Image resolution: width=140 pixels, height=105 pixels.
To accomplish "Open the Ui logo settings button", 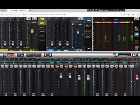I will tap(135, 55).
